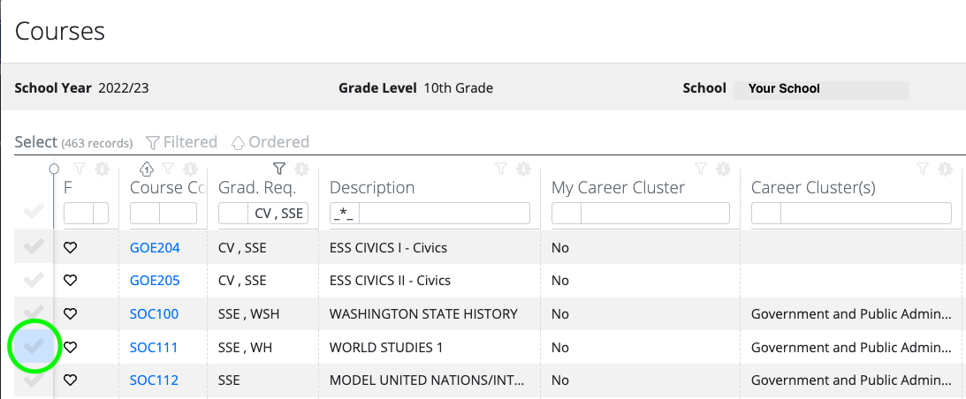Click My Career Cluster column filter funnel
Screen dimensions: 966x399
point(701,168)
